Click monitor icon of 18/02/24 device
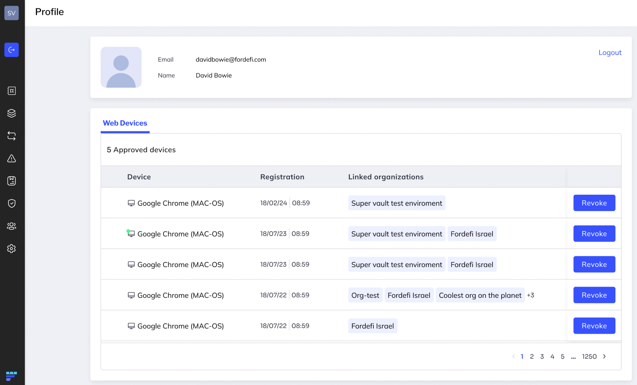Viewport: 637px width, 385px height. pyautogui.click(x=131, y=203)
